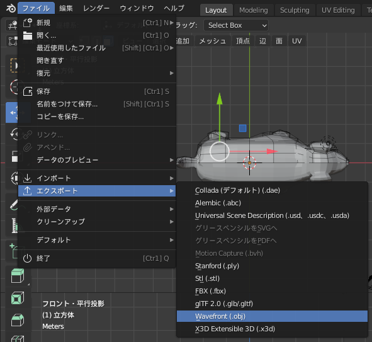Switch to the Modeling workspace tab
372x342 pixels.
click(254, 10)
